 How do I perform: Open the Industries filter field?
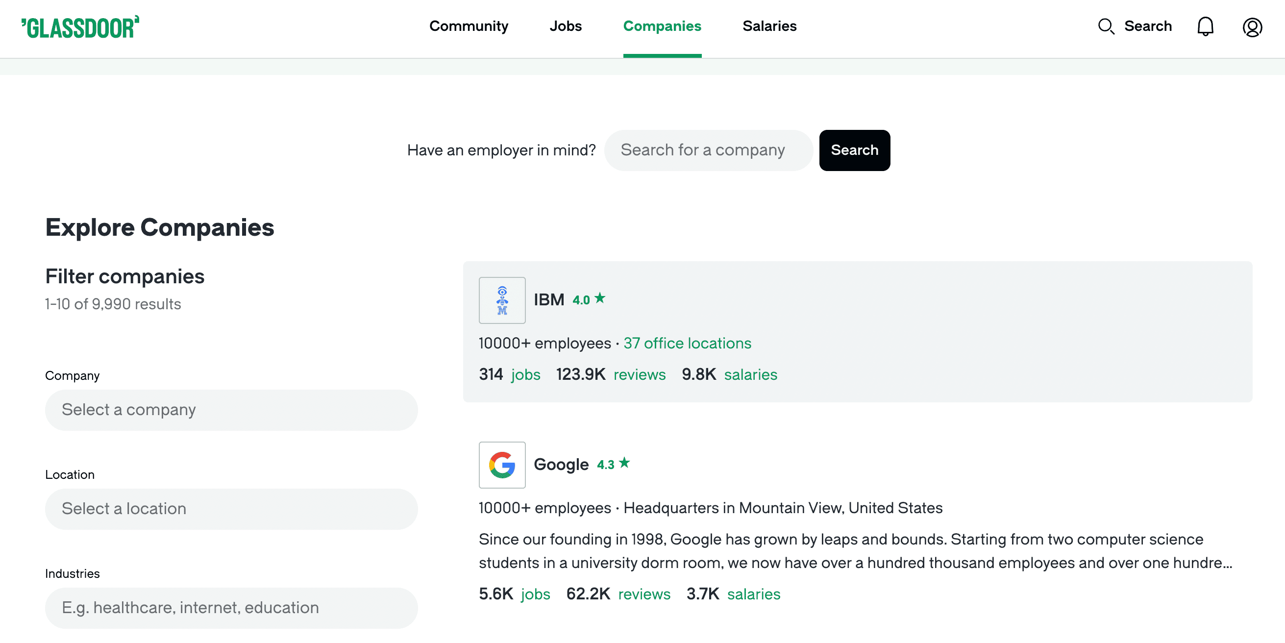pyautogui.click(x=231, y=608)
